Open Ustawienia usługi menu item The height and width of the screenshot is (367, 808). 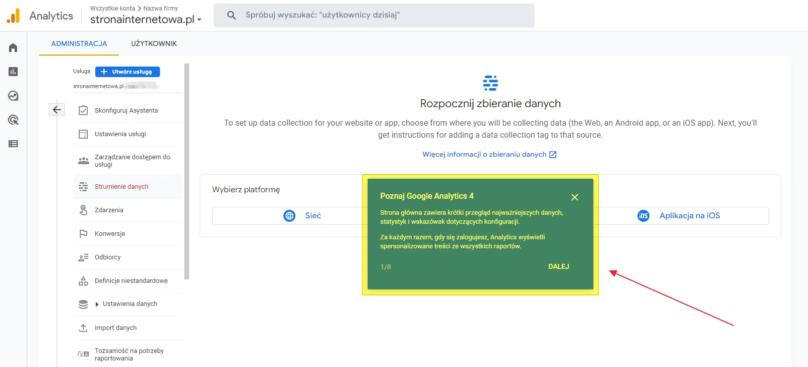127,134
